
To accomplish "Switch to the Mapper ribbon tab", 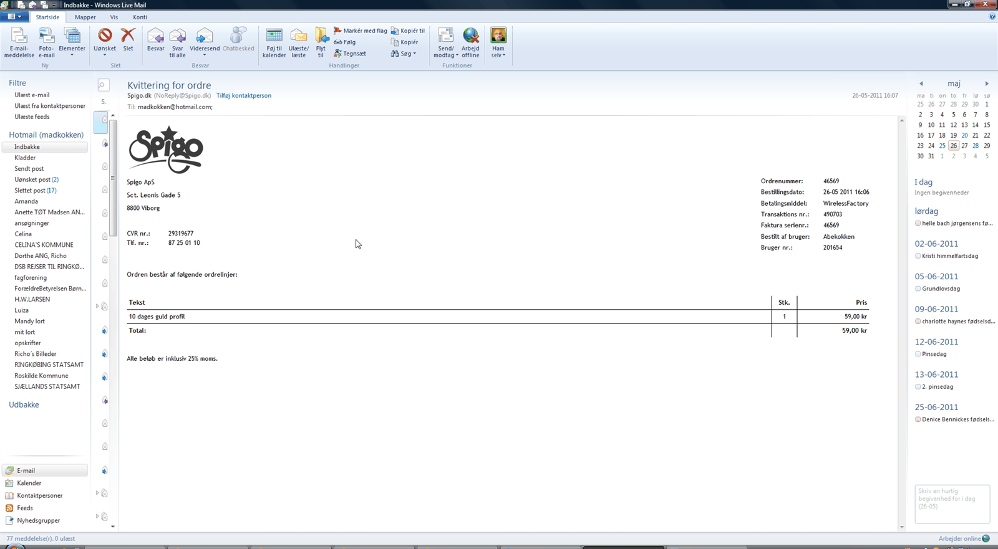I will coord(85,17).
